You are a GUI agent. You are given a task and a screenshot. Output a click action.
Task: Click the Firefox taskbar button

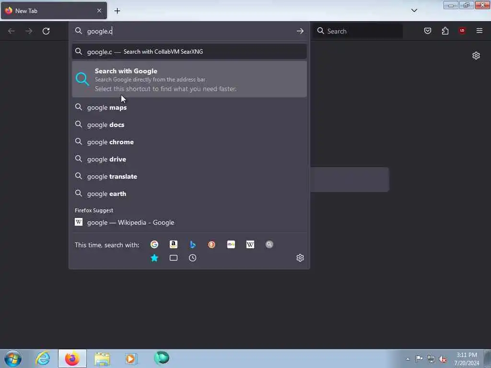72,358
